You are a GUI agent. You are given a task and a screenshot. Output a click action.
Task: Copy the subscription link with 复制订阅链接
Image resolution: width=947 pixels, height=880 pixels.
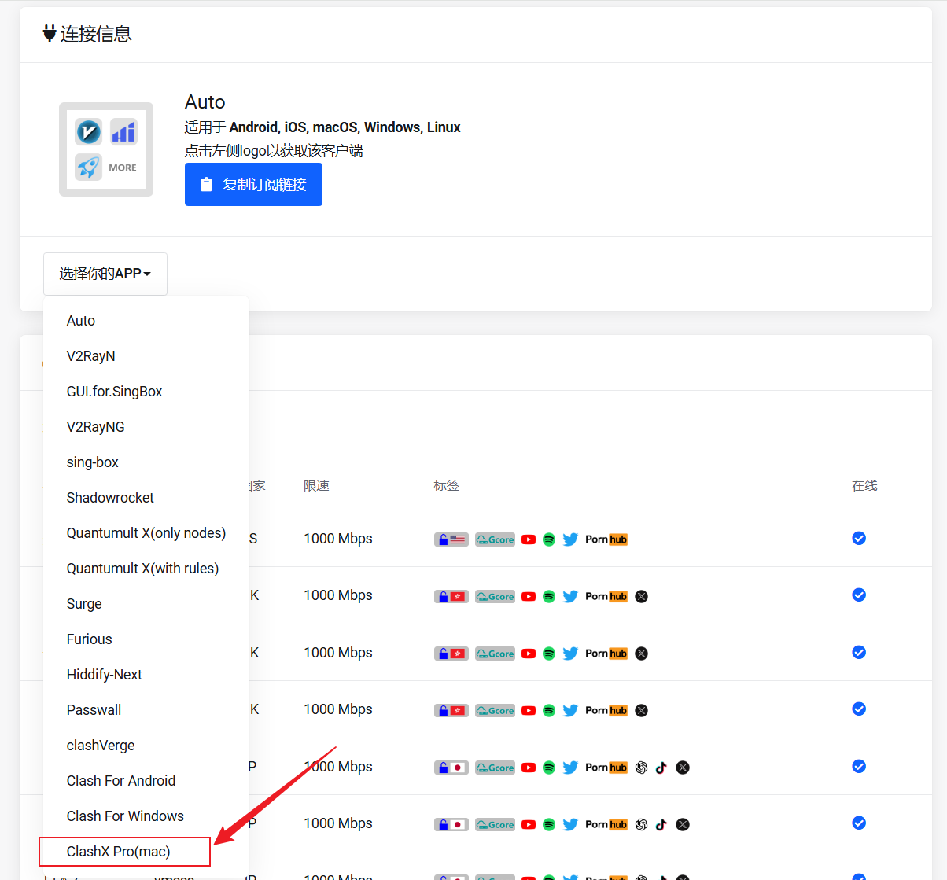(x=253, y=184)
